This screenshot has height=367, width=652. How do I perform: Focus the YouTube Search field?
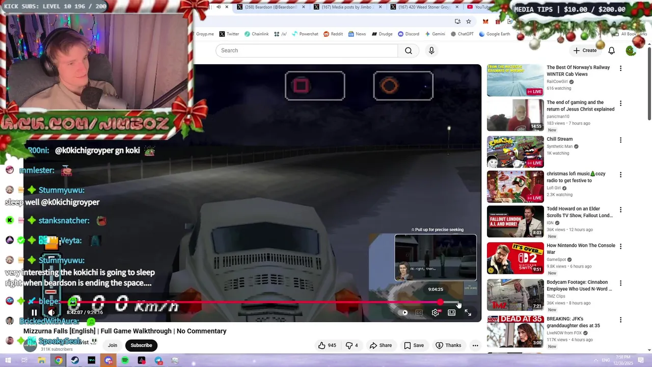click(307, 50)
